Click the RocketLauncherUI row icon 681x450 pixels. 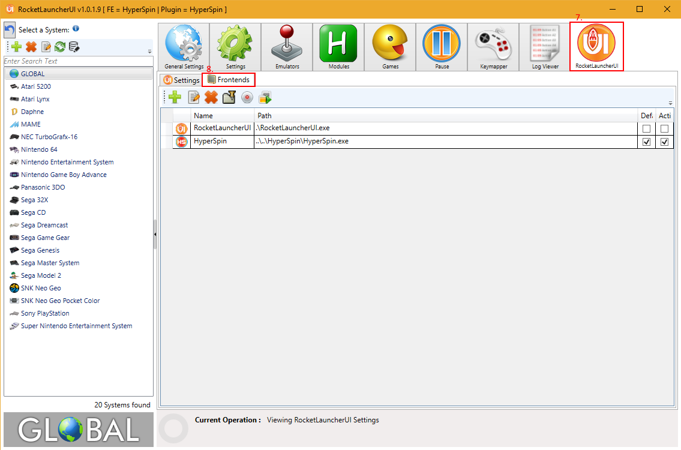(182, 128)
